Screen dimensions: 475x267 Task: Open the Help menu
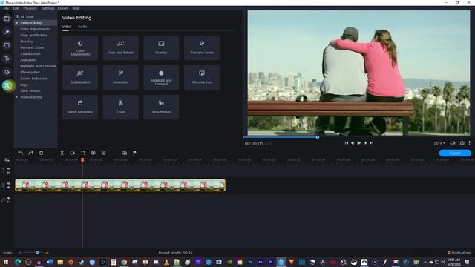click(x=76, y=8)
